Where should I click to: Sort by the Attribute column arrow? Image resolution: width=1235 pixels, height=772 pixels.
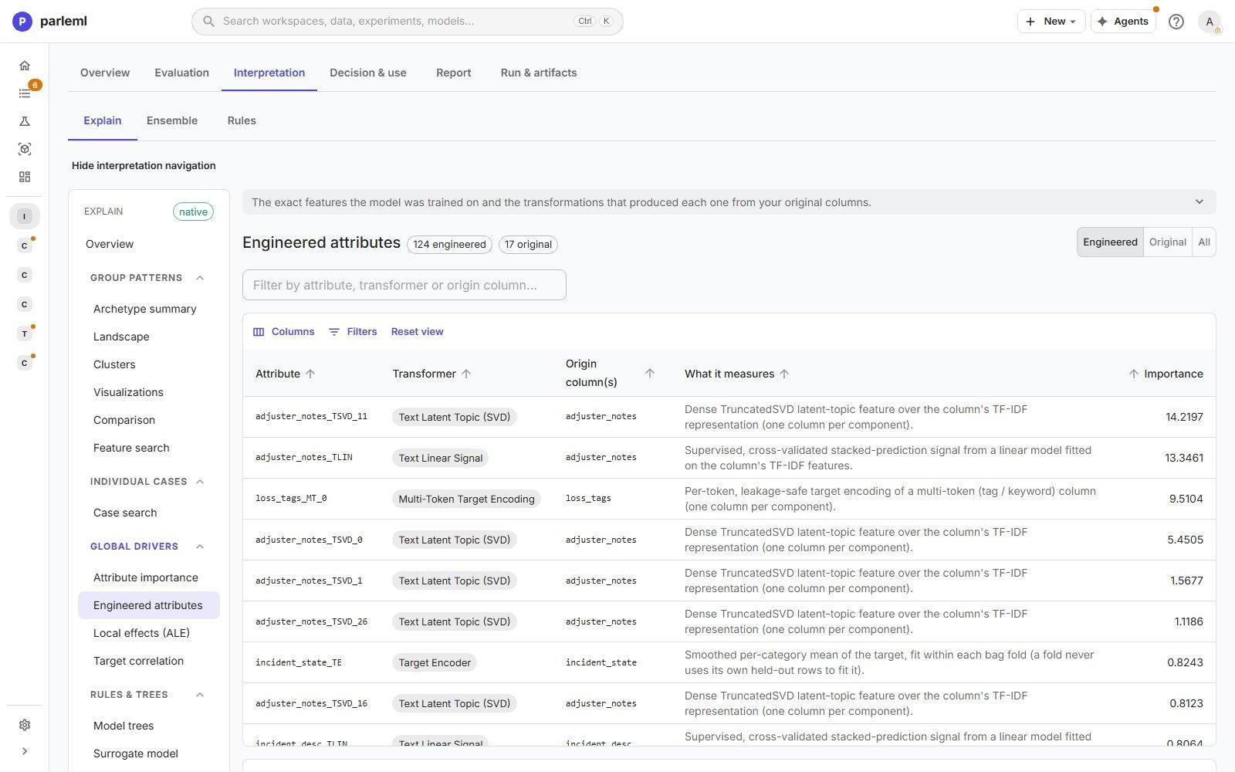pos(310,374)
